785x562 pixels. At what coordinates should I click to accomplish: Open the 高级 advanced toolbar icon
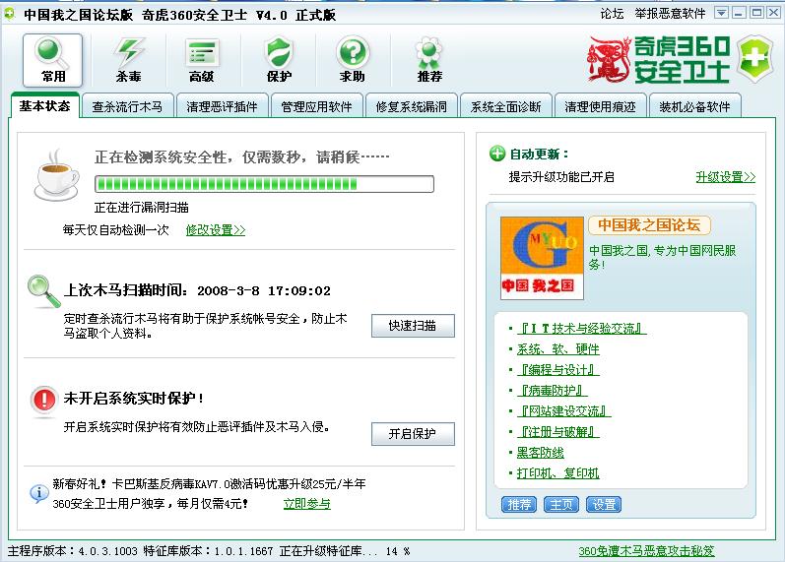202,61
